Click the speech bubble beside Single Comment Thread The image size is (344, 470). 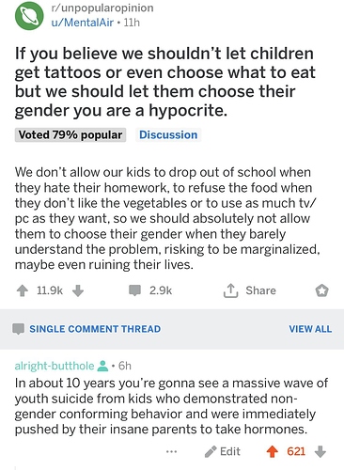pos(19,329)
